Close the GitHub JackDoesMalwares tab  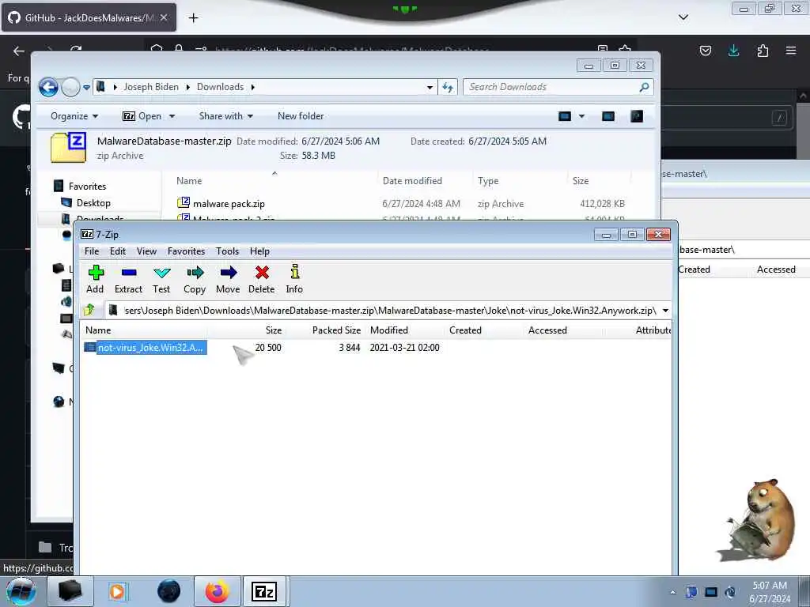tap(164, 17)
